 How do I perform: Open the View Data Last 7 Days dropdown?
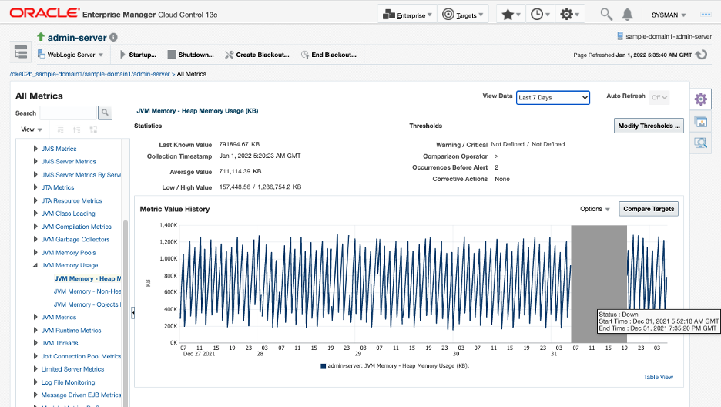pyautogui.click(x=553, y=97)
